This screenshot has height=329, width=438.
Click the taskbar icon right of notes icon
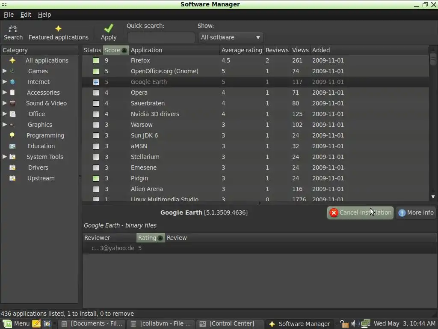pyautogui.click(x=47, y=324)
